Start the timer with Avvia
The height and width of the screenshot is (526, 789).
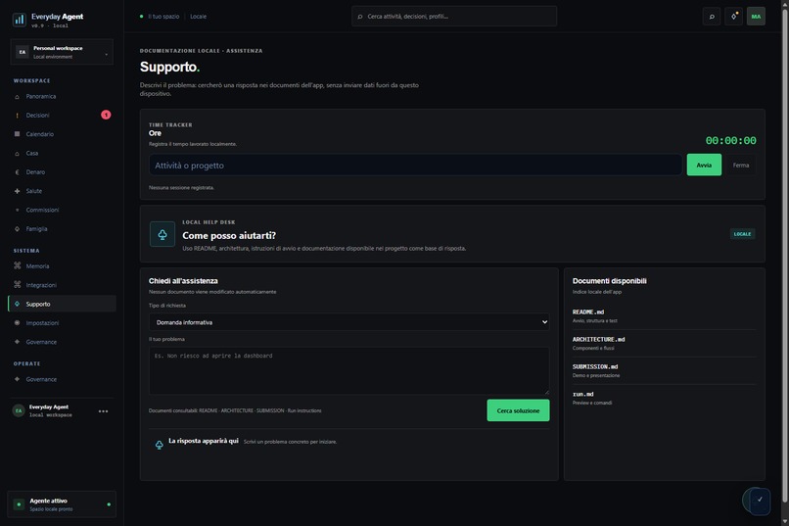[704, 166]
